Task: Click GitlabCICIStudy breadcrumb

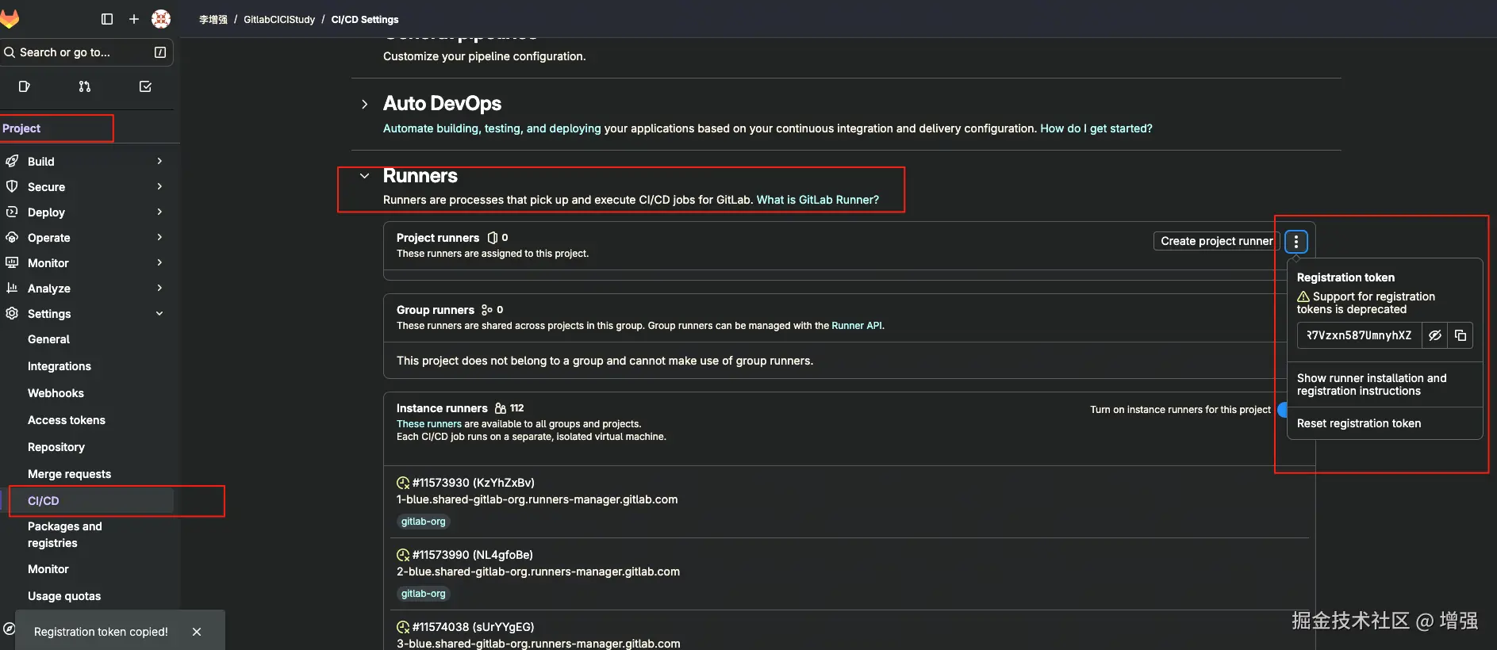Action: click(278, 19)
